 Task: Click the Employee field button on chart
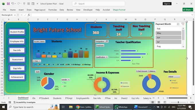100,46
